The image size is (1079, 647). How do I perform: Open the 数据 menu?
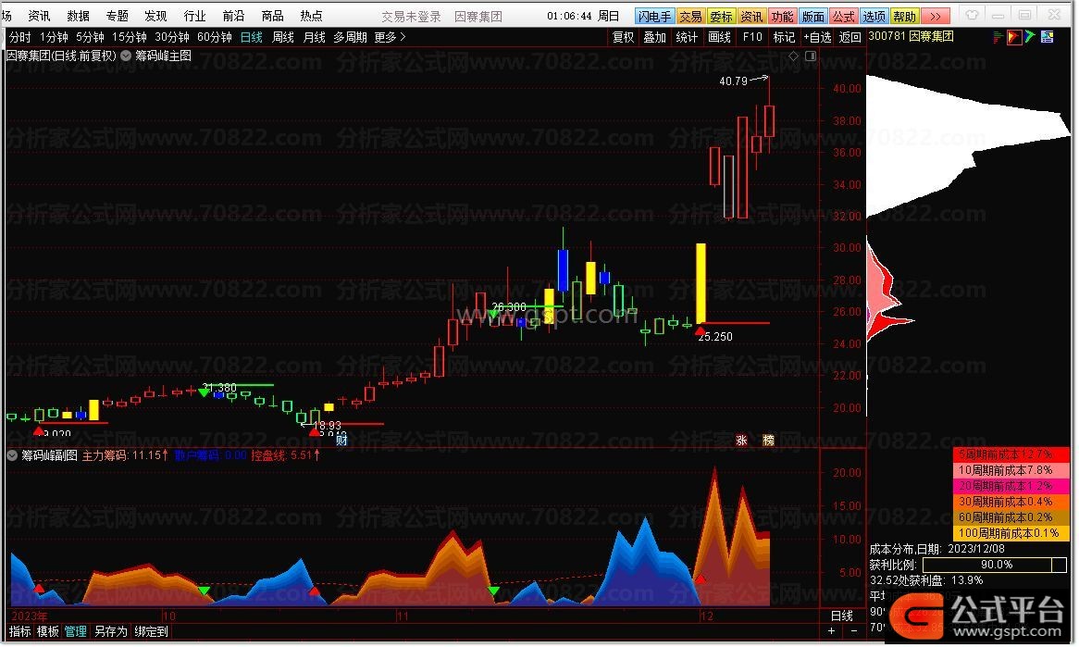click(x=79, y=16)
